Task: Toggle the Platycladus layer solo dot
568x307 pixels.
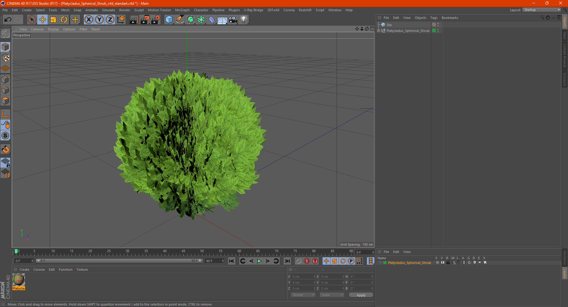Action: pyautogui.click(x=437, y=262)
